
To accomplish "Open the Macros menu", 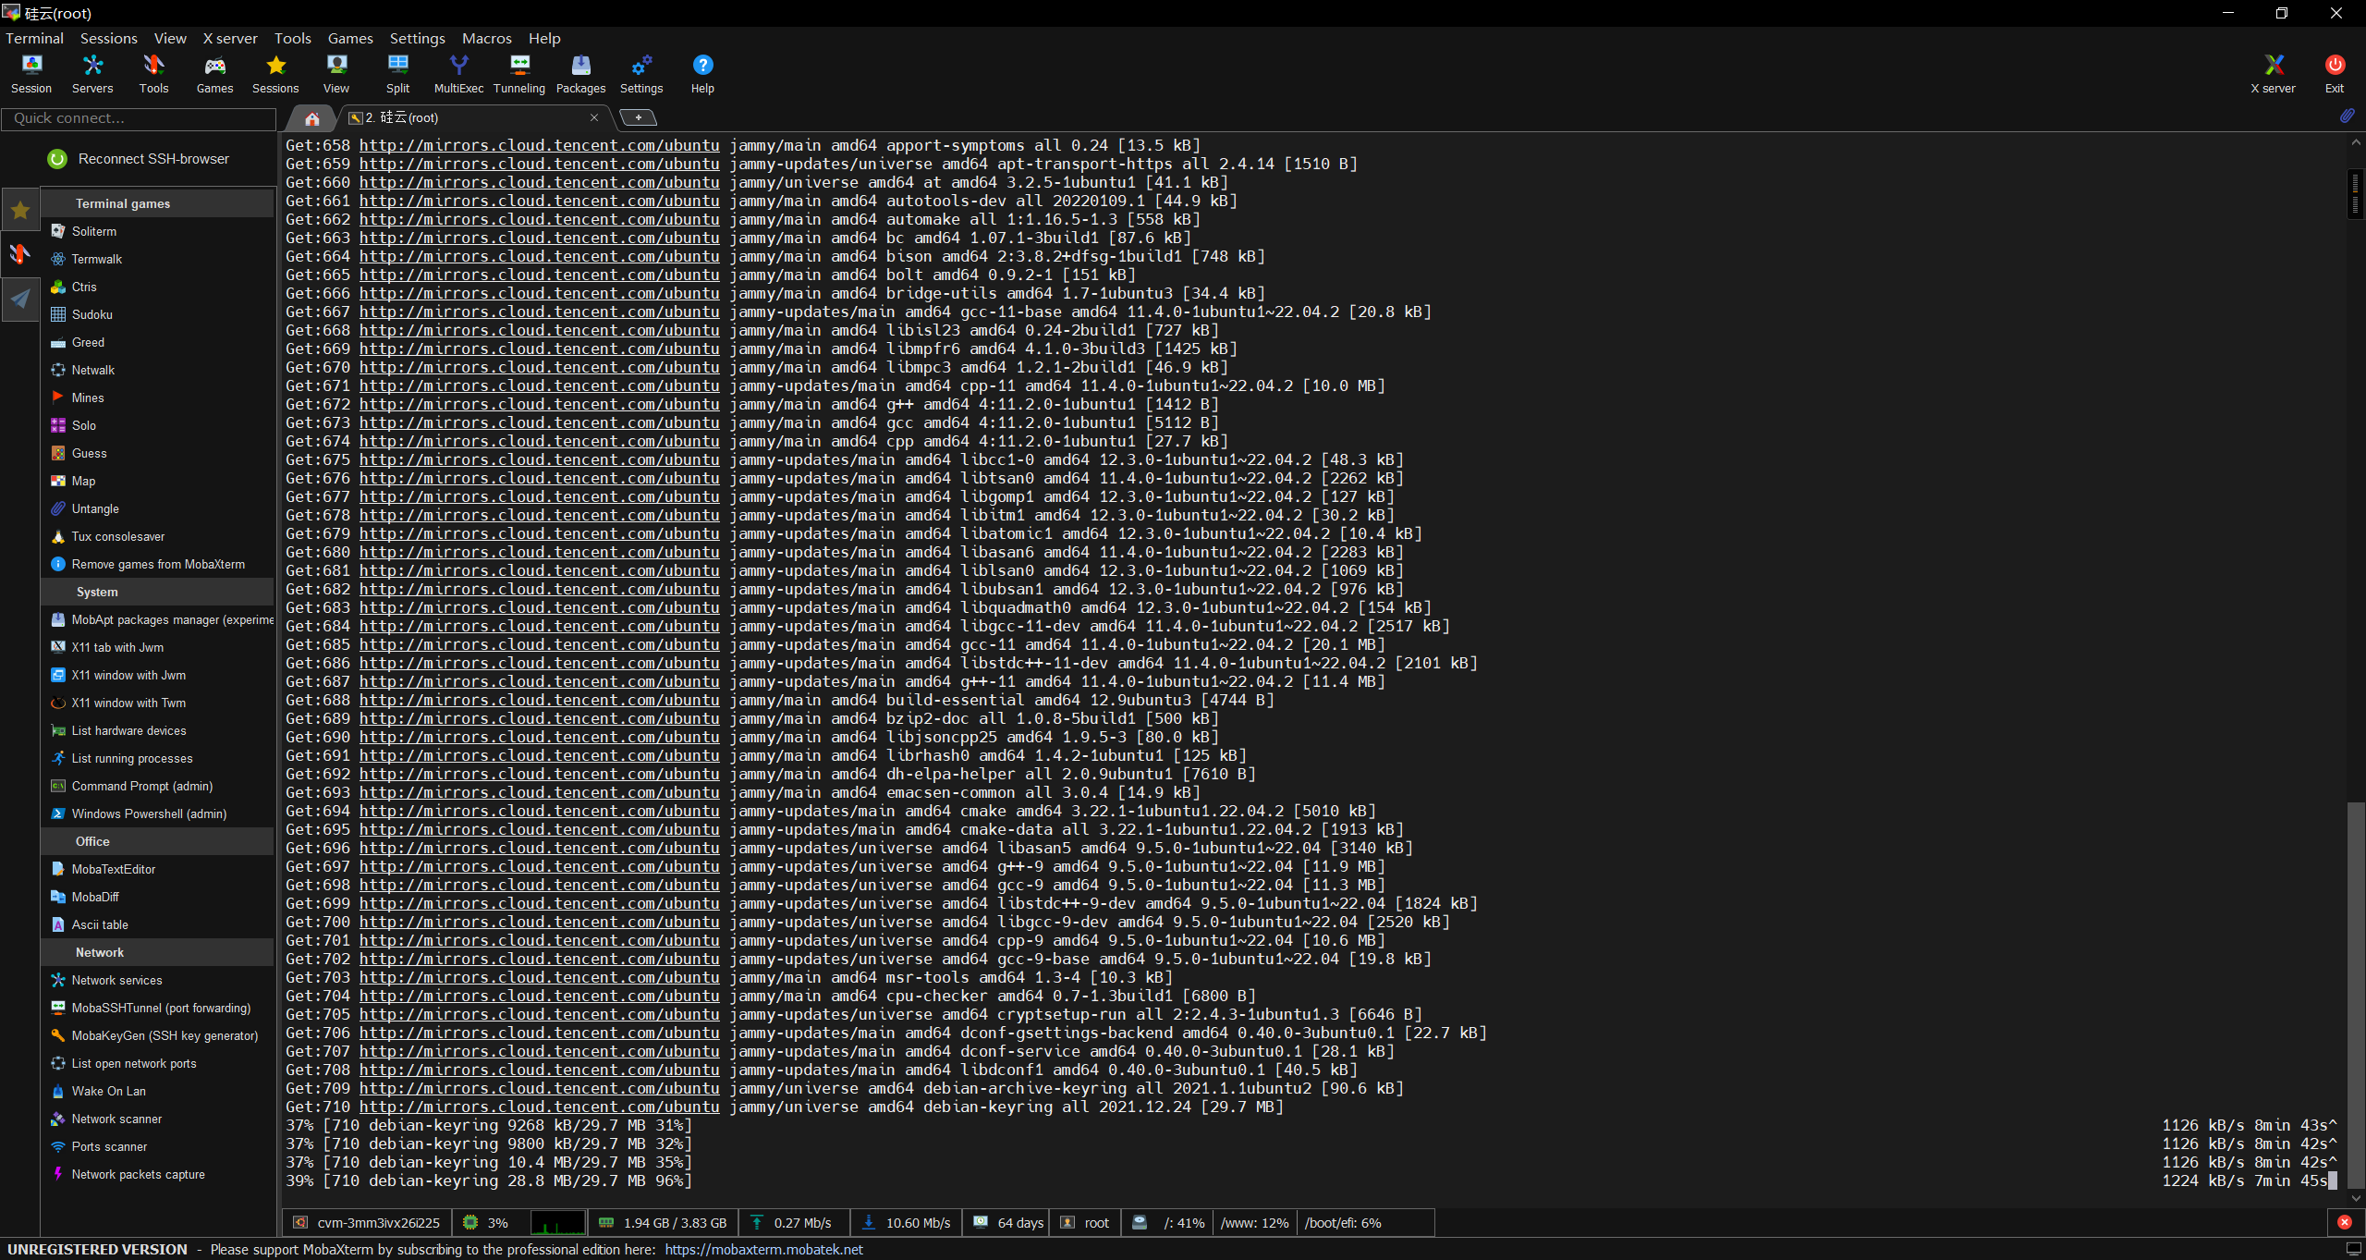I will click(486, 38).
